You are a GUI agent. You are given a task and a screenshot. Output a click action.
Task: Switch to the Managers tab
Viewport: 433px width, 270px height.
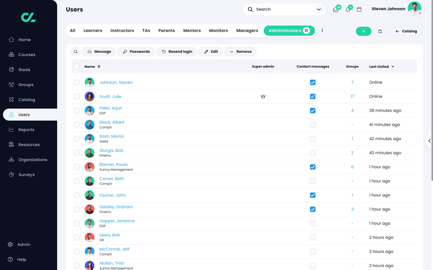point(247,31)
